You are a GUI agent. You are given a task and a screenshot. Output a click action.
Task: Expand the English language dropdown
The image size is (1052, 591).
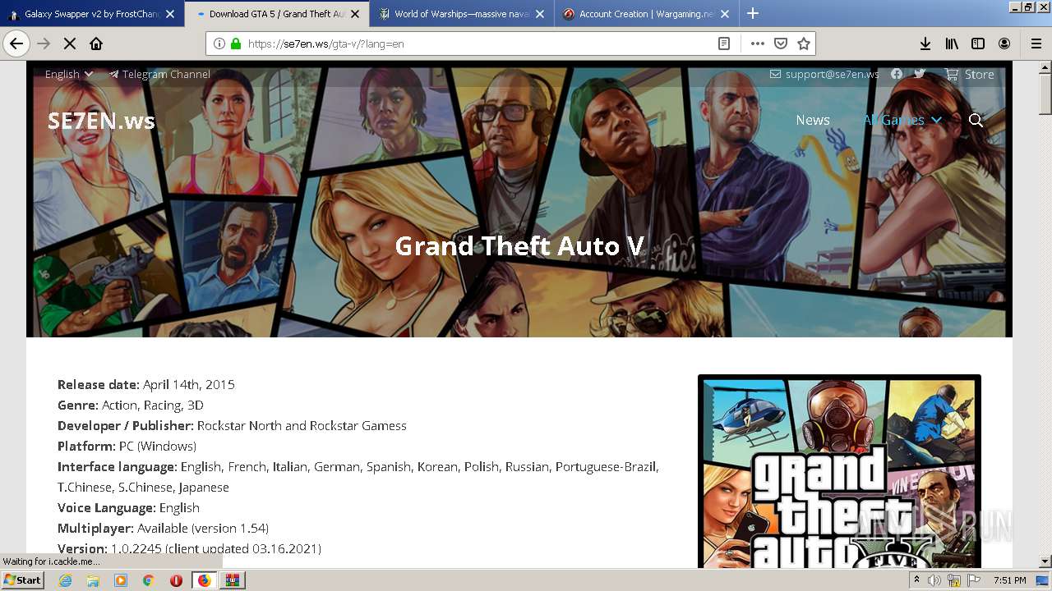69,74
